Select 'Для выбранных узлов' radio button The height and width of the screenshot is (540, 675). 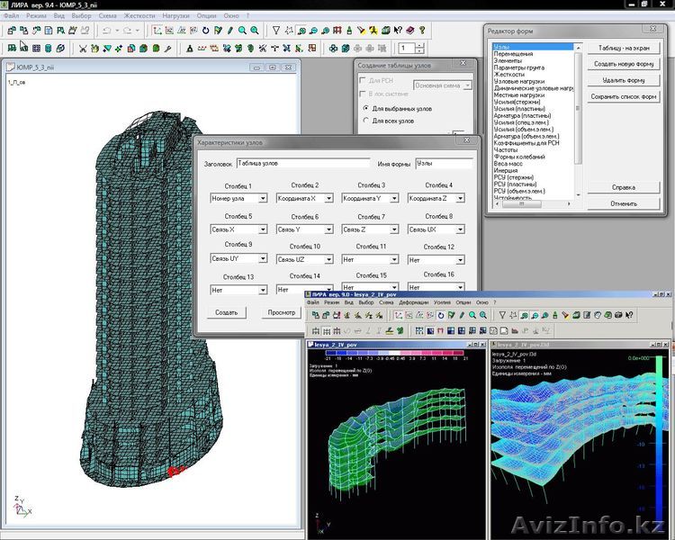[x=365, y=108]
